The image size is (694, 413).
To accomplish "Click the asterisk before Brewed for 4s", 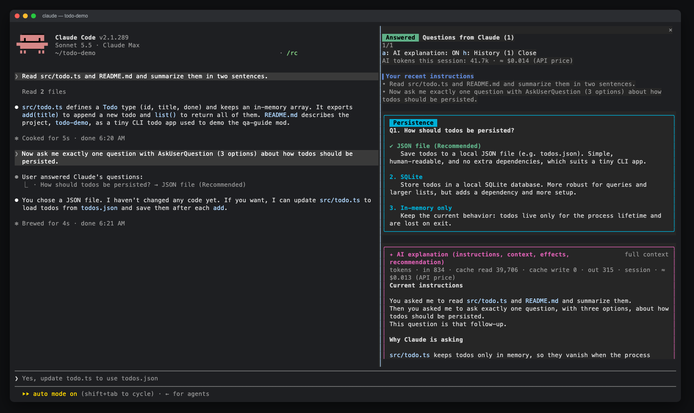I will coord(17,223).
